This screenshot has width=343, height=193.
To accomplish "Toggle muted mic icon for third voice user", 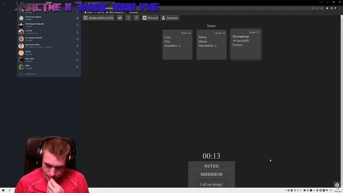I will (x=77, y=32).
